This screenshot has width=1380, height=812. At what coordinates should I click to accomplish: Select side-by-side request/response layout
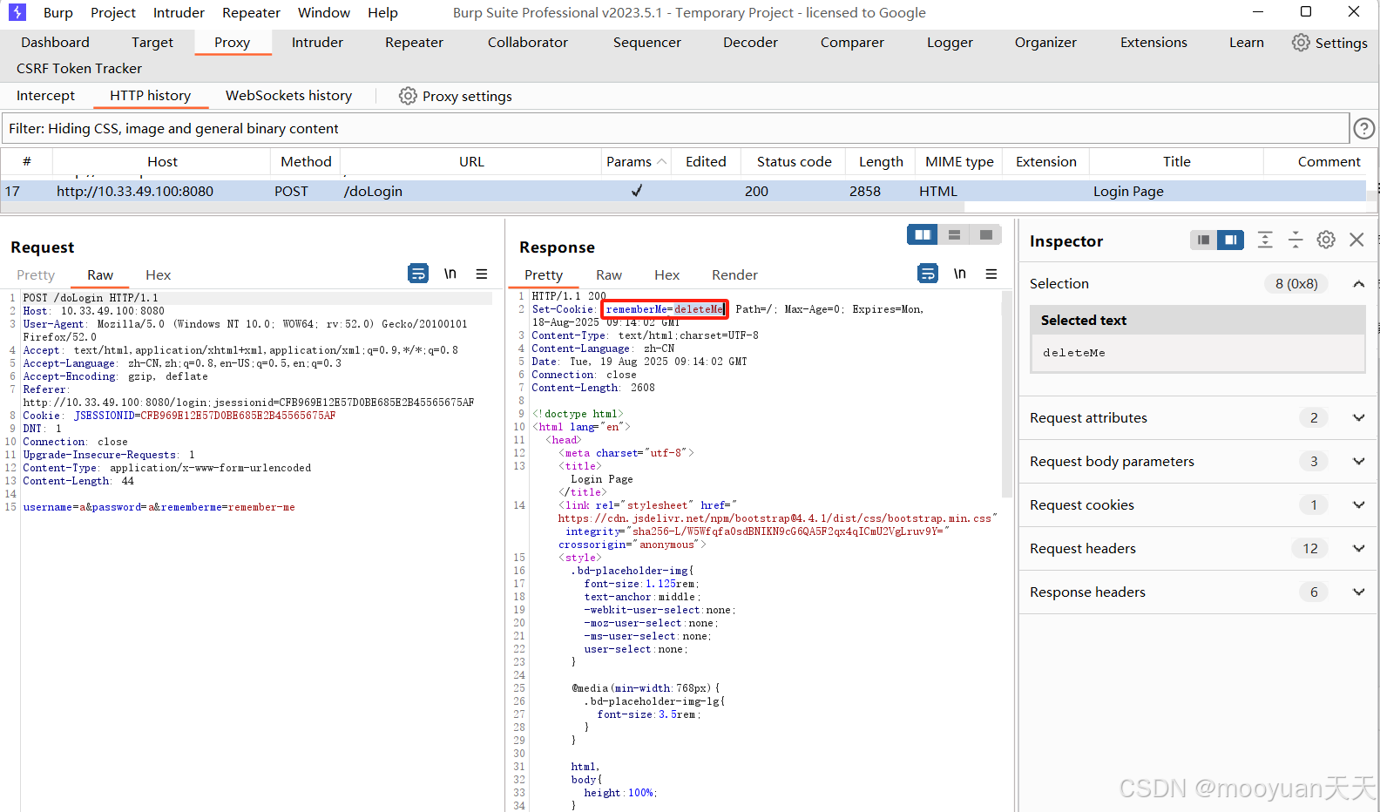click(923, 234)
